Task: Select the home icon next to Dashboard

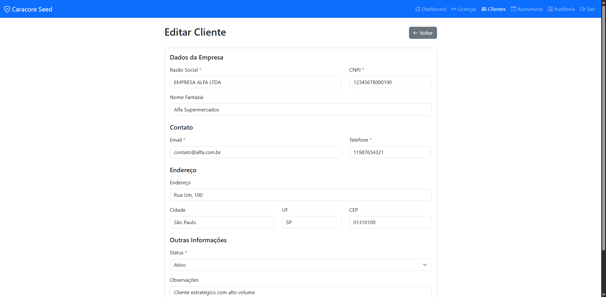Action: (x=418, y=9)
